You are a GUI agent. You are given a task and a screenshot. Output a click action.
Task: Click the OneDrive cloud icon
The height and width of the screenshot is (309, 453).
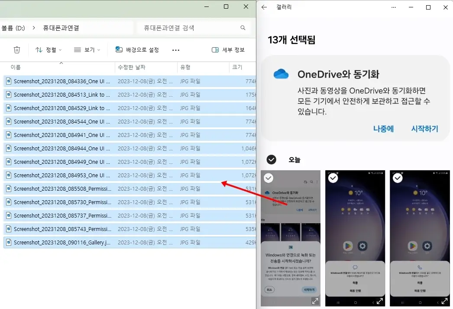pos(281,74)
